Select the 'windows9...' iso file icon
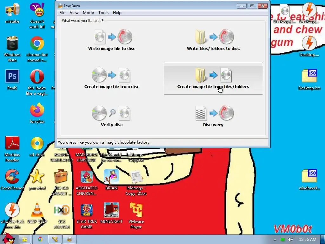The width and height of the screenshot is (325, 244). pos(309,180)
